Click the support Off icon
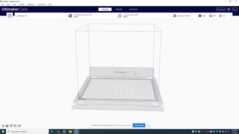 211,16
